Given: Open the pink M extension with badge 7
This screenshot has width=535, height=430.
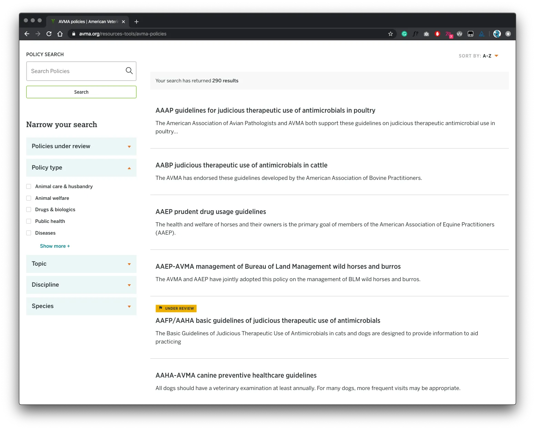Looking at the screenshot, I should tap(449, 34).
